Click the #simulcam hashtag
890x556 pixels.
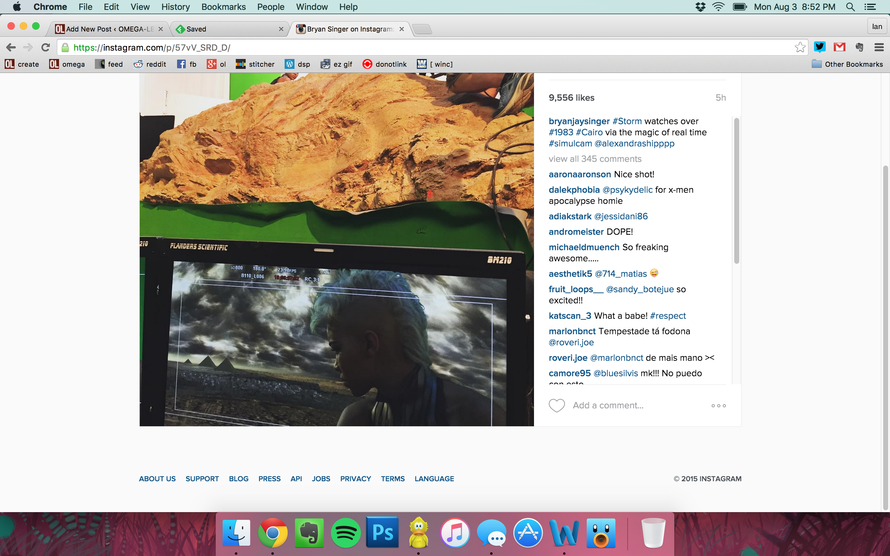(x=570, y=143)
